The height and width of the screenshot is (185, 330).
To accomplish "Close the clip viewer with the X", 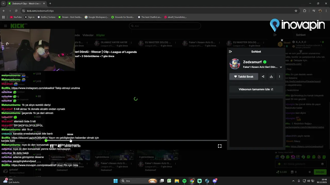I will click(x=282, y=40).
